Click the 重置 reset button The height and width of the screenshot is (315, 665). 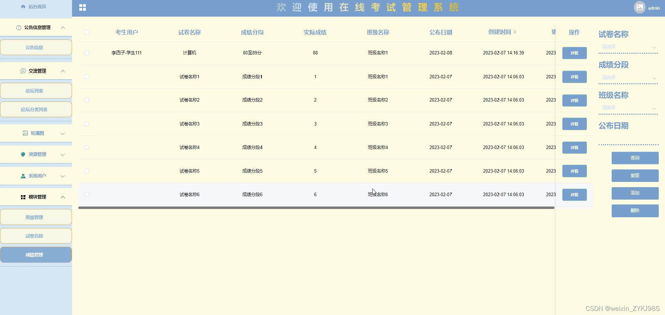635,176
